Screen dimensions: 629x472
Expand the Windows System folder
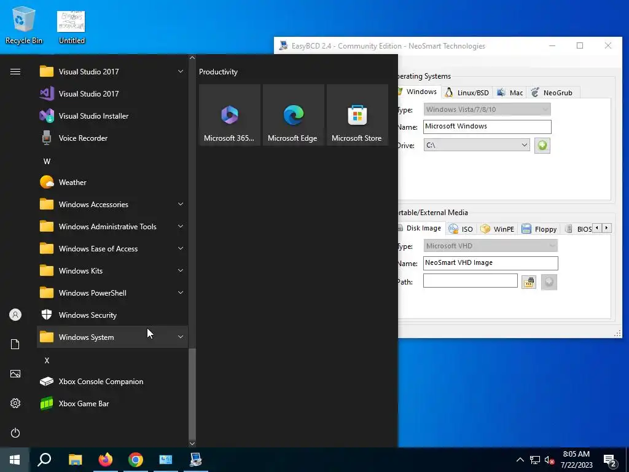pos(112,337)
